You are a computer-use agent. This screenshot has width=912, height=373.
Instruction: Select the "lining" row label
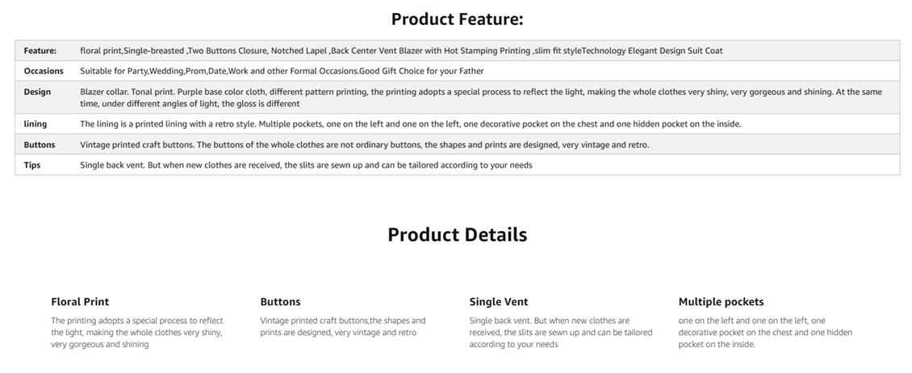[x=36, y=124]
